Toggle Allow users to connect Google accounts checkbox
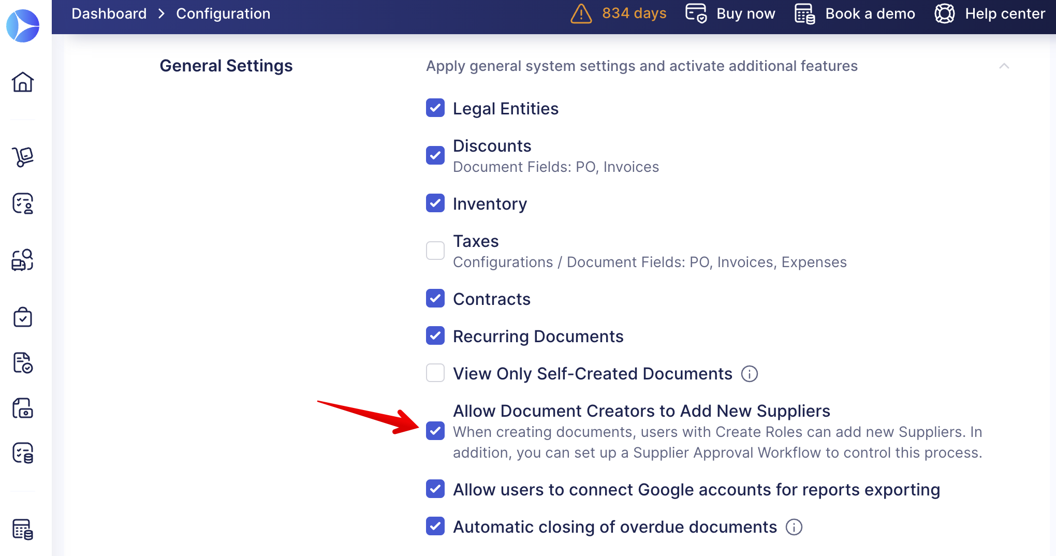The image size is (1056, 556). (x=435, y=489)
